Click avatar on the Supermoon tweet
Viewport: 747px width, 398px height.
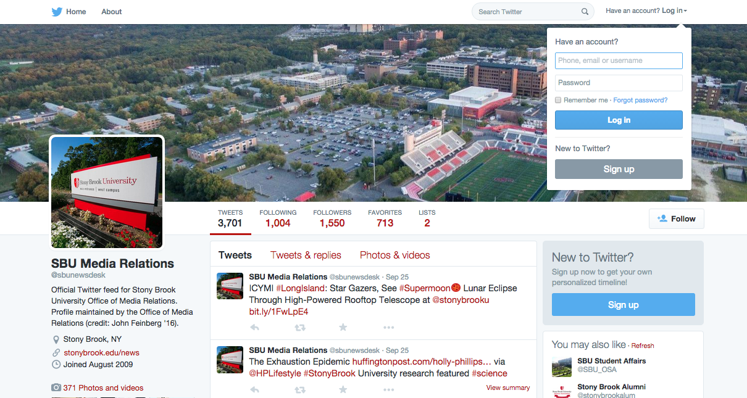[x=230, y=286]
